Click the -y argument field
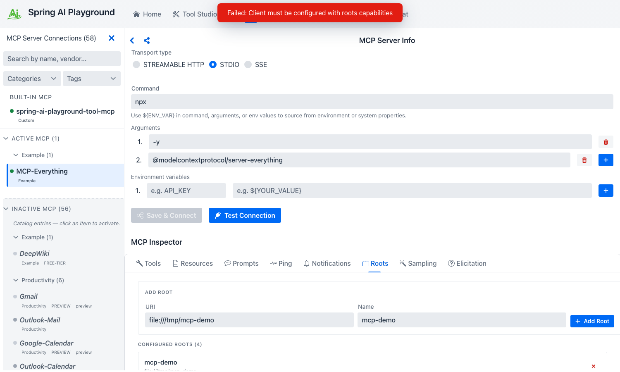Viewport: 620px width, 372px height. point(370,142)
